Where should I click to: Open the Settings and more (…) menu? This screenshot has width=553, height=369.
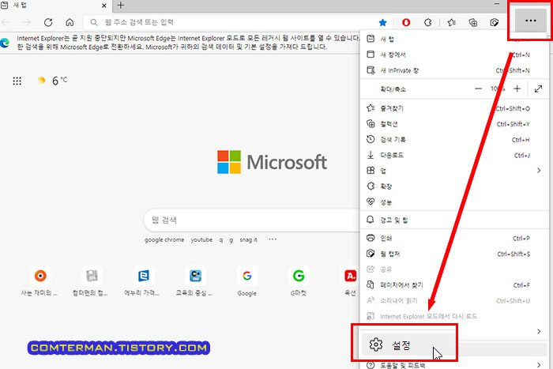click(530, 21)
